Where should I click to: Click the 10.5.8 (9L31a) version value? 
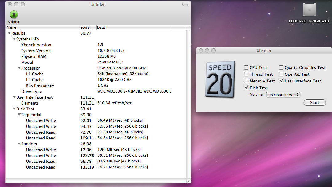[x=111, y=51]
